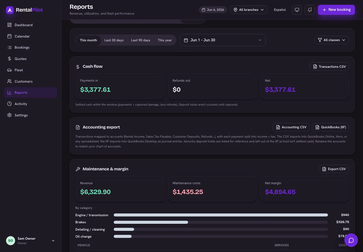Viewport: 363px width, 252px height.
Task: Open Quotes in the sidebar
Action: pos(31,59)
